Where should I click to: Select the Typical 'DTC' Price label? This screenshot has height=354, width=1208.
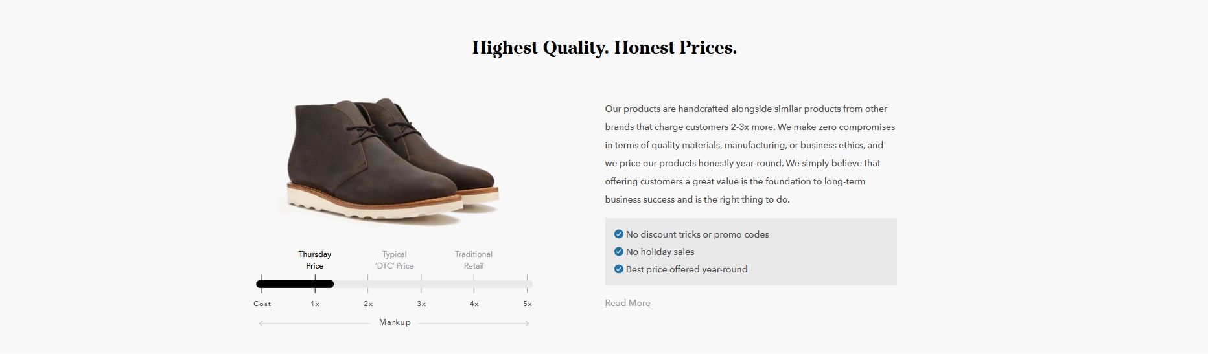394,260
